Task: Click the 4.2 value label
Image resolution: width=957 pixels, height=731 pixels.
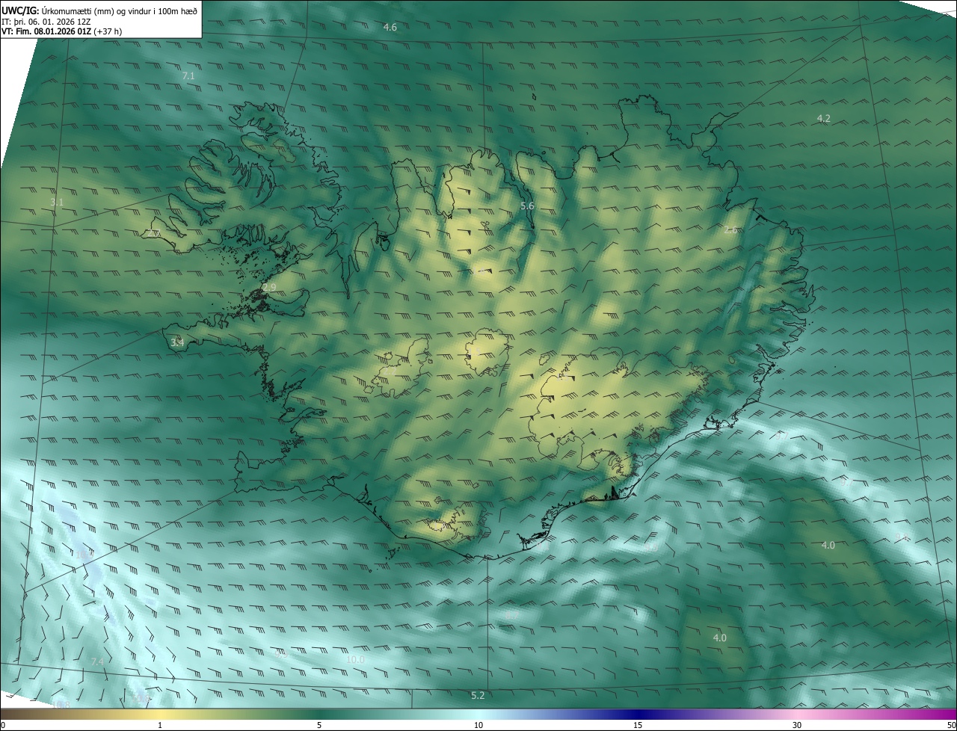Action: click(823, 118)
